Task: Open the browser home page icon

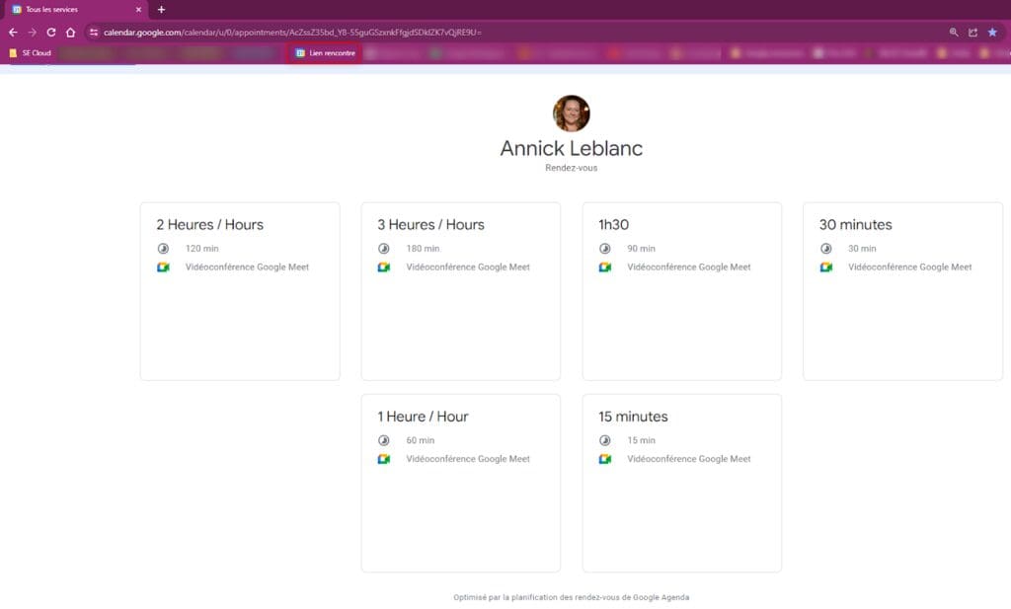Action: (70, 33)
